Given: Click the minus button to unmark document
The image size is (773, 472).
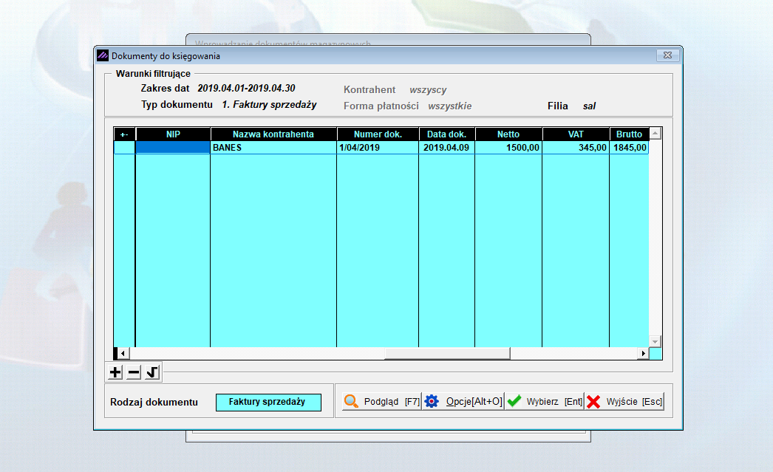Looking at the screenshot, I should click(134, 372).
